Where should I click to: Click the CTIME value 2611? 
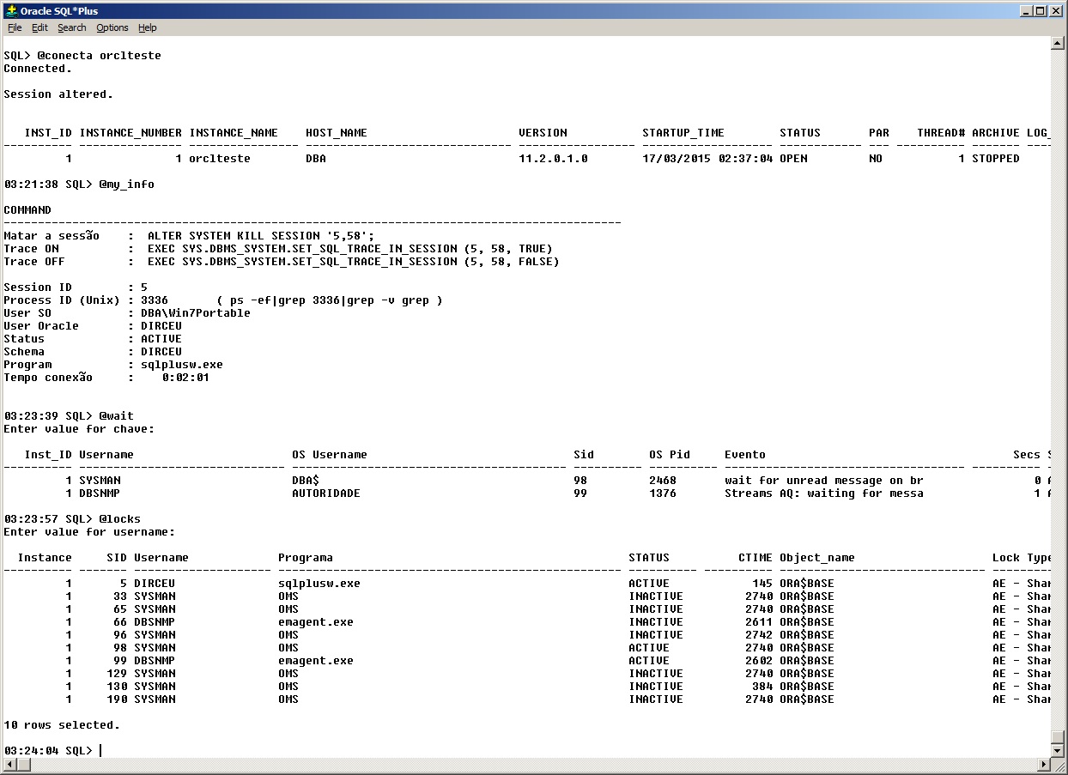click(x=759, y=622)
